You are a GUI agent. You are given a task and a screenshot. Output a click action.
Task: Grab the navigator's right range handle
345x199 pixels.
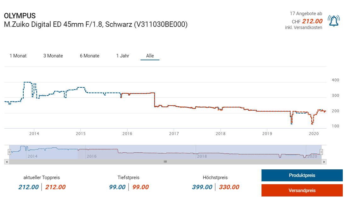tap(321, 152)
